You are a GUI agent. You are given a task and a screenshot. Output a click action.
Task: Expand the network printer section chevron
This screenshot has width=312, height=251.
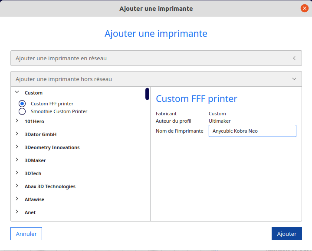pyautogui.click(x=294, y=58)
